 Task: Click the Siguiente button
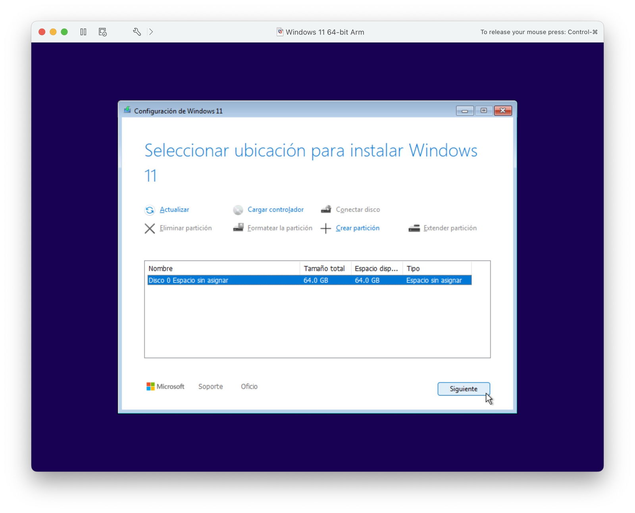[x=464, y=389]
